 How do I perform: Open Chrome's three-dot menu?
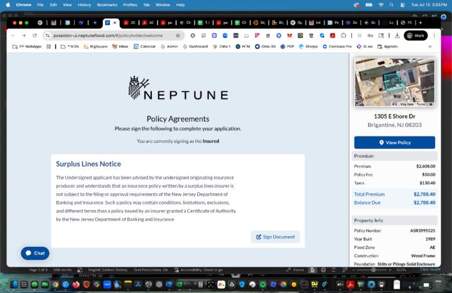(434, 35)
